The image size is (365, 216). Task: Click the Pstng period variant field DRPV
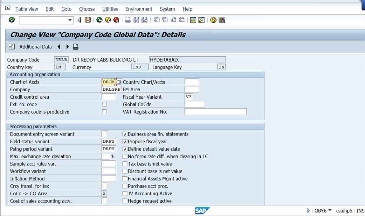(x=109, y=149)
